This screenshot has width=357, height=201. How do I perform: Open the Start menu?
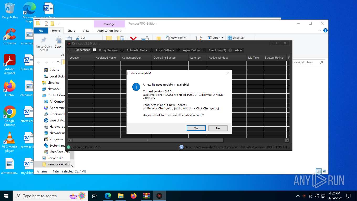point(6,196)
